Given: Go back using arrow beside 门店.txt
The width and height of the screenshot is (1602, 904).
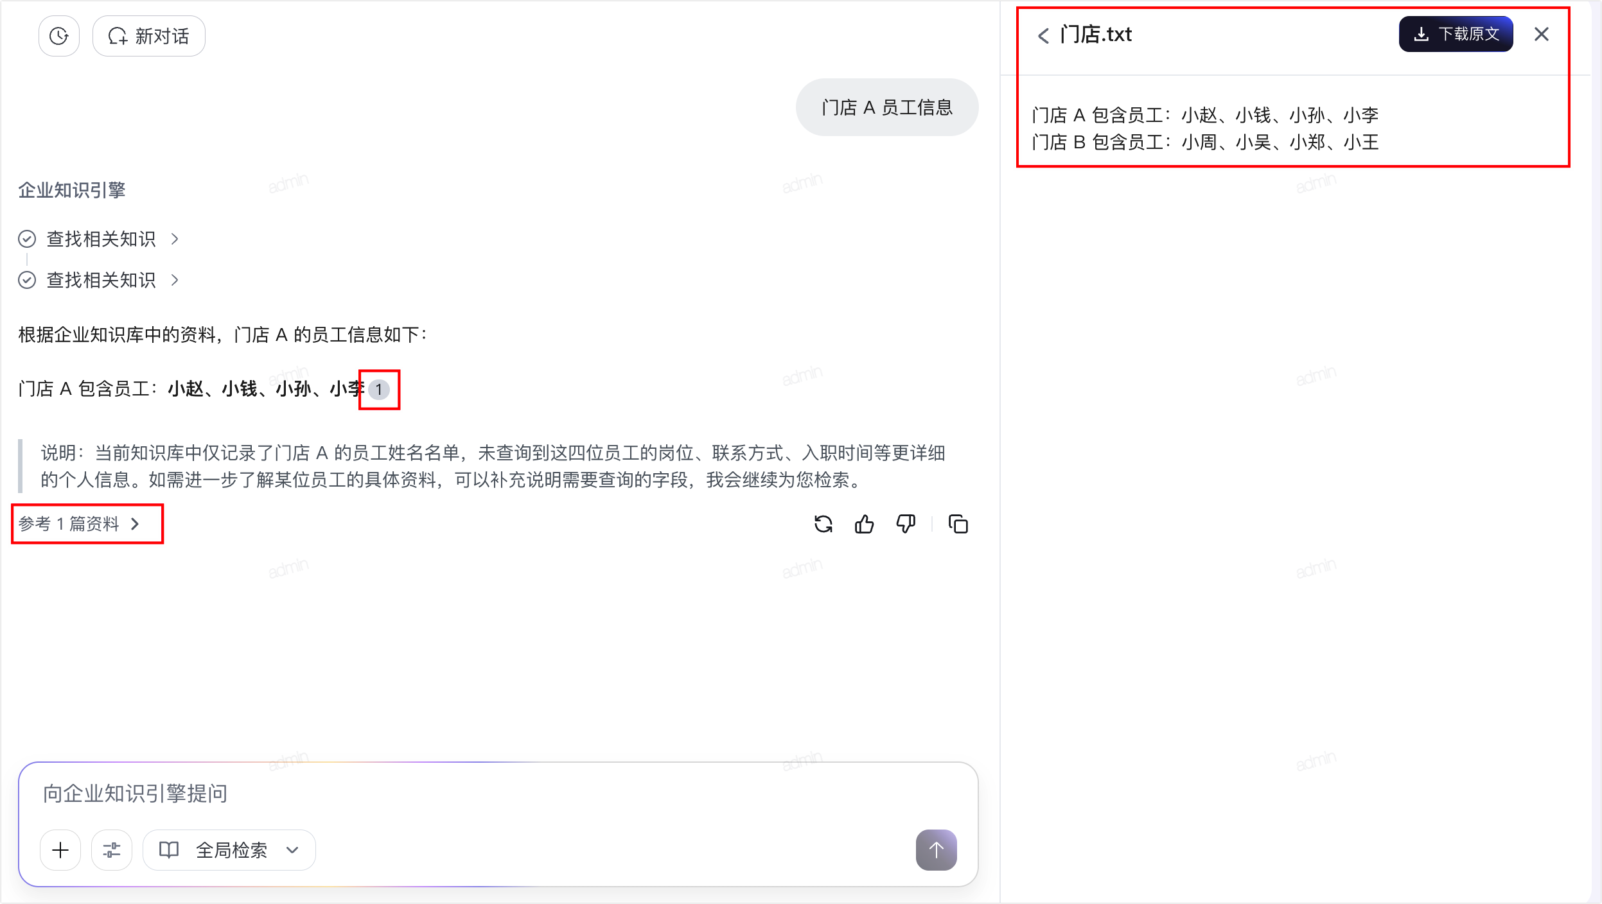Looking at the screenshot, I should click(x=1044, y=35).
